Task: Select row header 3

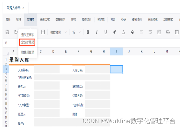Action: (6, 69)
